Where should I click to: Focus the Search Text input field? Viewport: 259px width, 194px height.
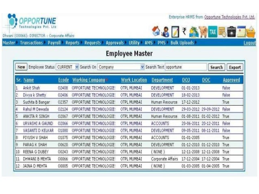(x=186, y=67)
